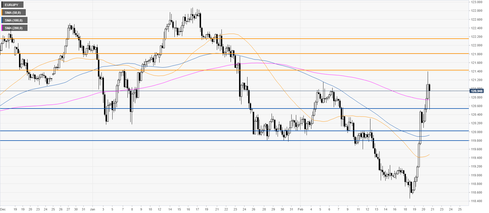Viewport: 489px width, 213px height.
Task: Select the orange horizontal line near 121.43
Action: pyautogui.click(x=234, y=70)
